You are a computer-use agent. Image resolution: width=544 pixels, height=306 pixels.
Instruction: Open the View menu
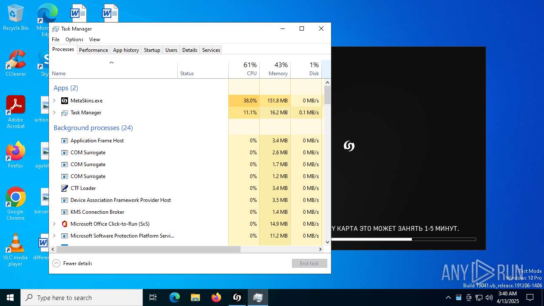click(94, 40)
